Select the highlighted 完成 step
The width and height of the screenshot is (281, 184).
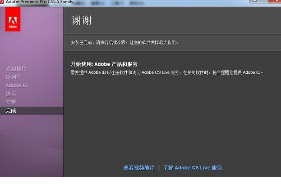pos(32,111)
